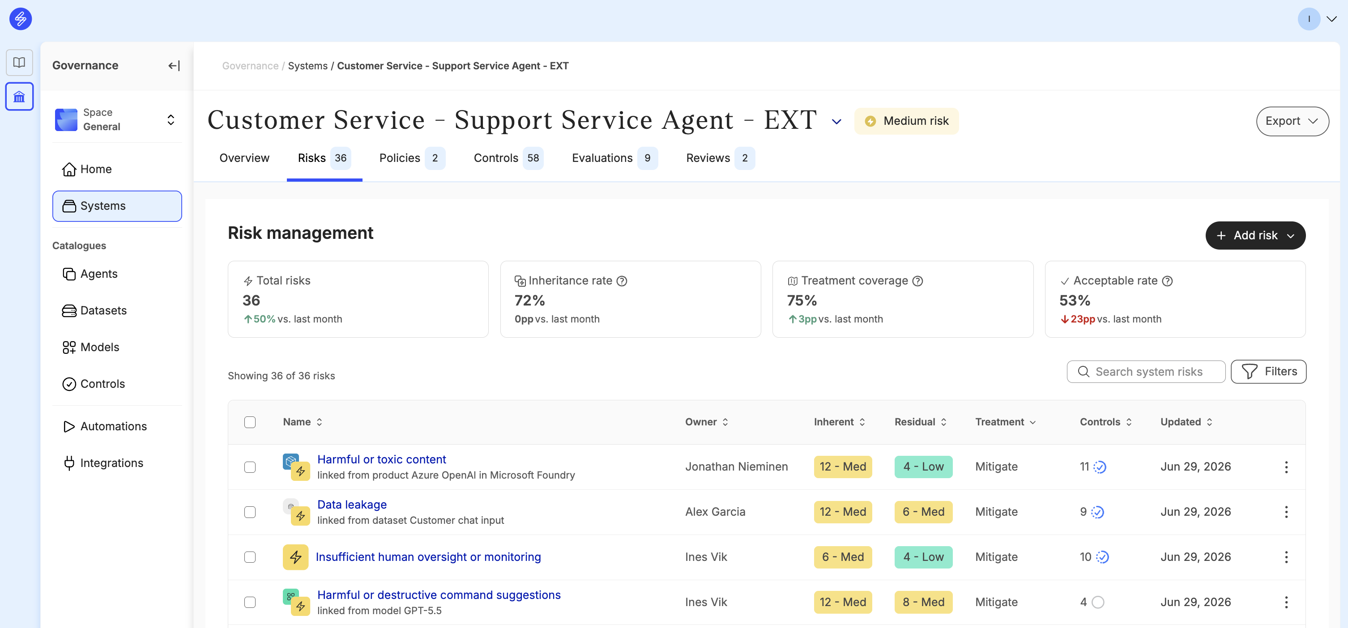Check the Harmful or toxic content row

point(250,467)
